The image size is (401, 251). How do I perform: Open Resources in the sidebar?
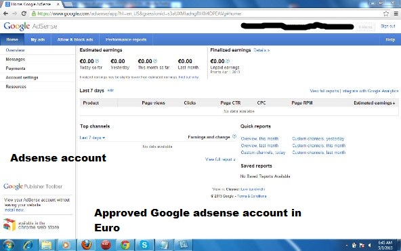coord(16,87)
